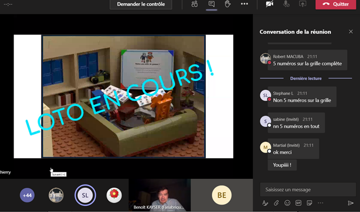Open more actions ellipsis menu
The image size is (360, 212).
point(244,4)
